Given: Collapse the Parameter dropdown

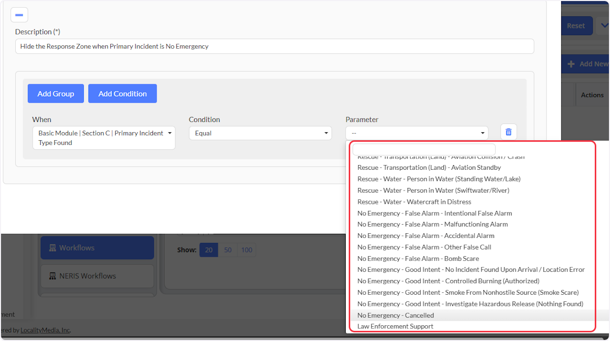Looking at the screenshot, I should coord(417,133).
